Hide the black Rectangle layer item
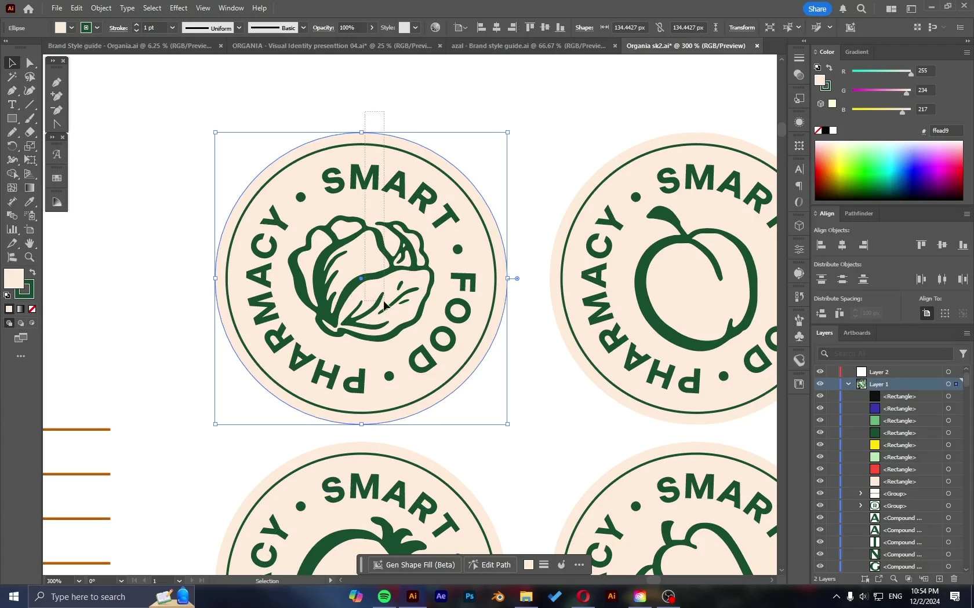Image resolution: width=974 pixels, height=608 pixels. pyautogui.click(x=820, y=396)
